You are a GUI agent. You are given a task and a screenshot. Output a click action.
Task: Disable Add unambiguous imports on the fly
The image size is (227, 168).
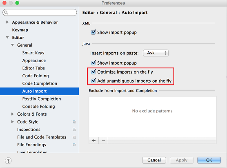pyautogui.click(x=93, y=81)
